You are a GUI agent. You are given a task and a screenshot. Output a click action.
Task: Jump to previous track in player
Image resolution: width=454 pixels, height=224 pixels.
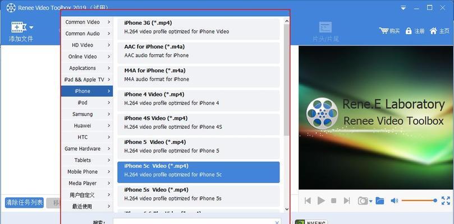(x=308, y=200)
